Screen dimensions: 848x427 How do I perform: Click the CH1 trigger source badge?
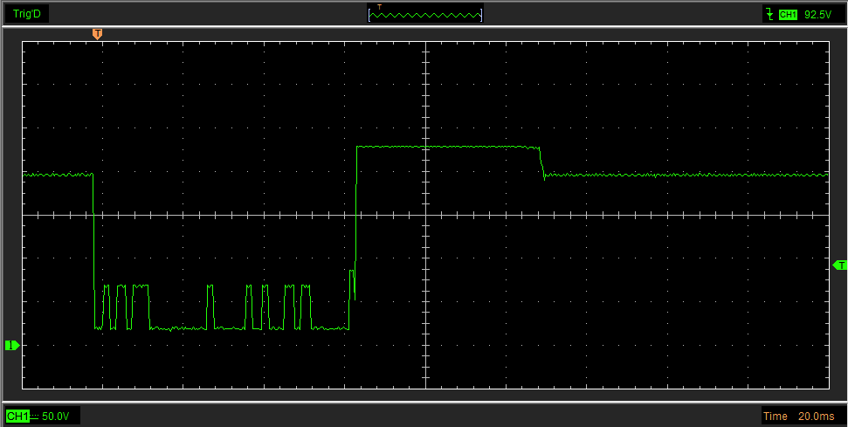[788, 15]
